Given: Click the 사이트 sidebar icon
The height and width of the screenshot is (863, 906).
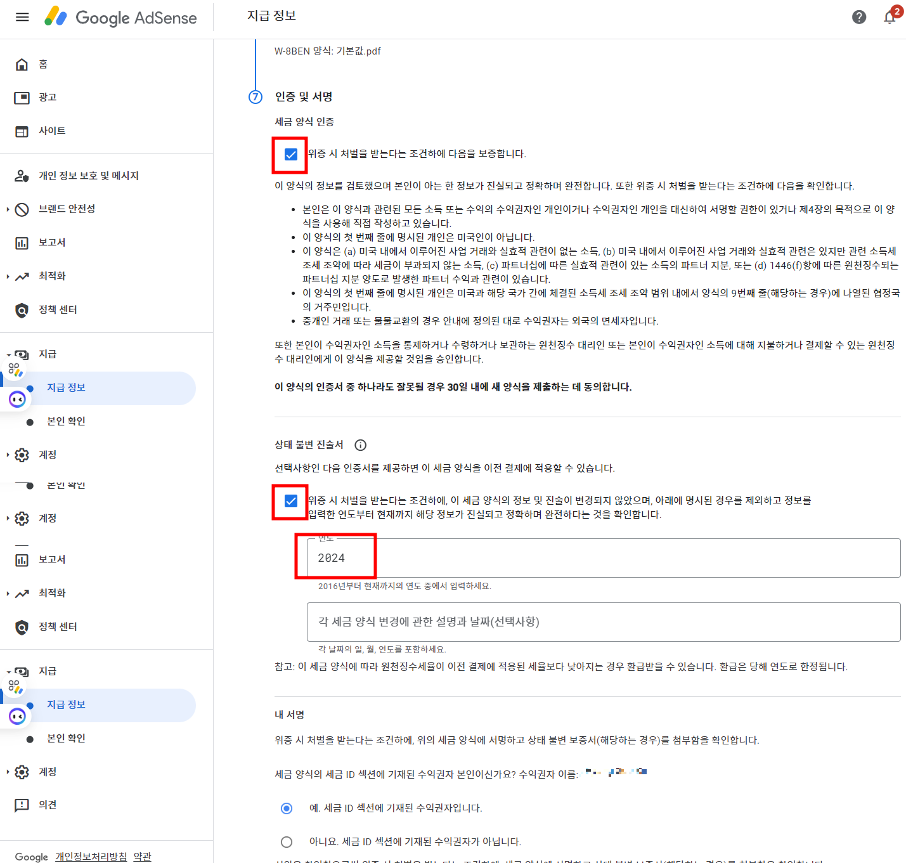Looking at the screenshot, I should [x=22, y=131].
